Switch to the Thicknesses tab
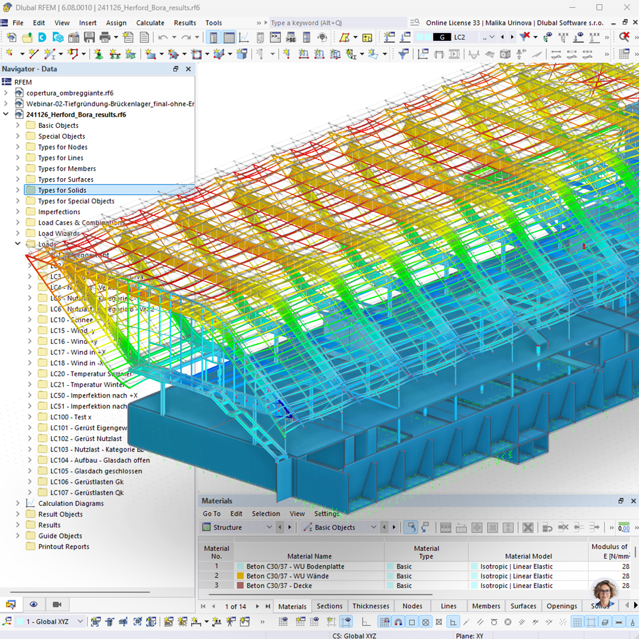The image size is (639, 639). [x=371, y=606]
